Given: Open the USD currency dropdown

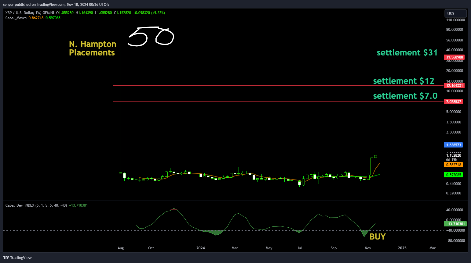Looking at the screenshot, I should [x=455, y=13].
